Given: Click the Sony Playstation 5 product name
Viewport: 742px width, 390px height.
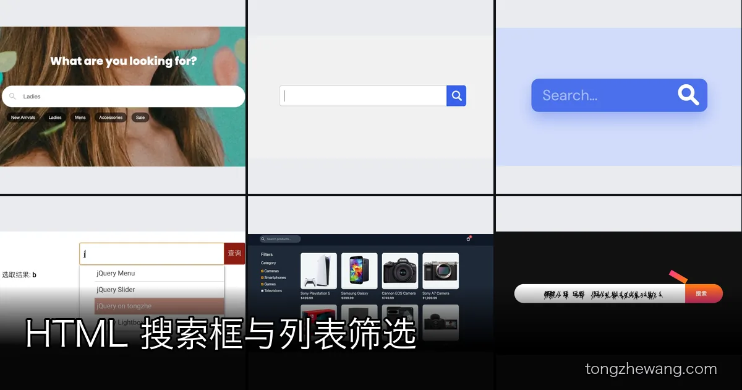Looking at the screenshot, I should click(315, 293).
